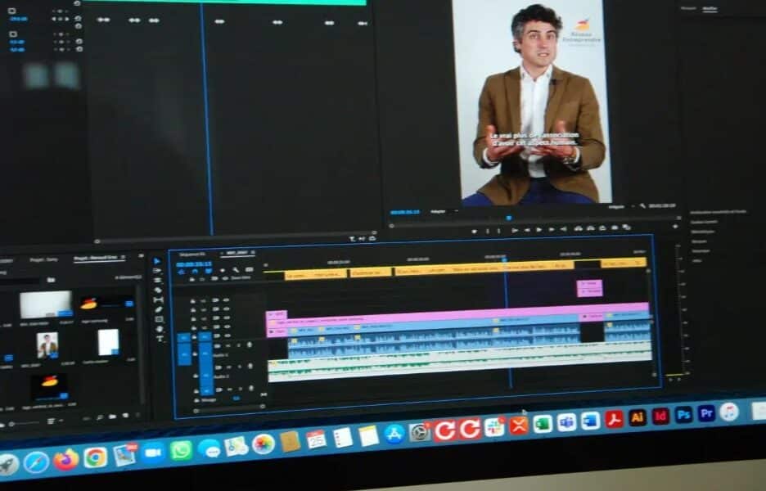The width and height of the screenshot is (766, 491).
Task: Select the white matte thumbnail in project panel
Action: coord(109,342)
